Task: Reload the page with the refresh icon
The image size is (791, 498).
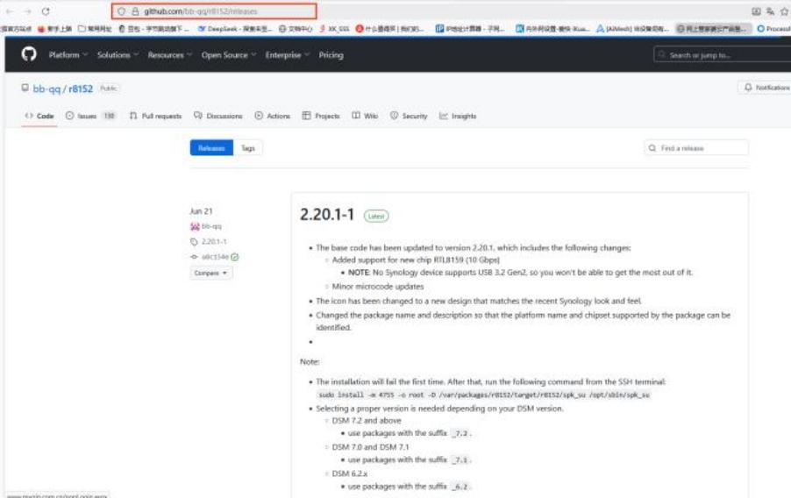Action: pos(46,11)
